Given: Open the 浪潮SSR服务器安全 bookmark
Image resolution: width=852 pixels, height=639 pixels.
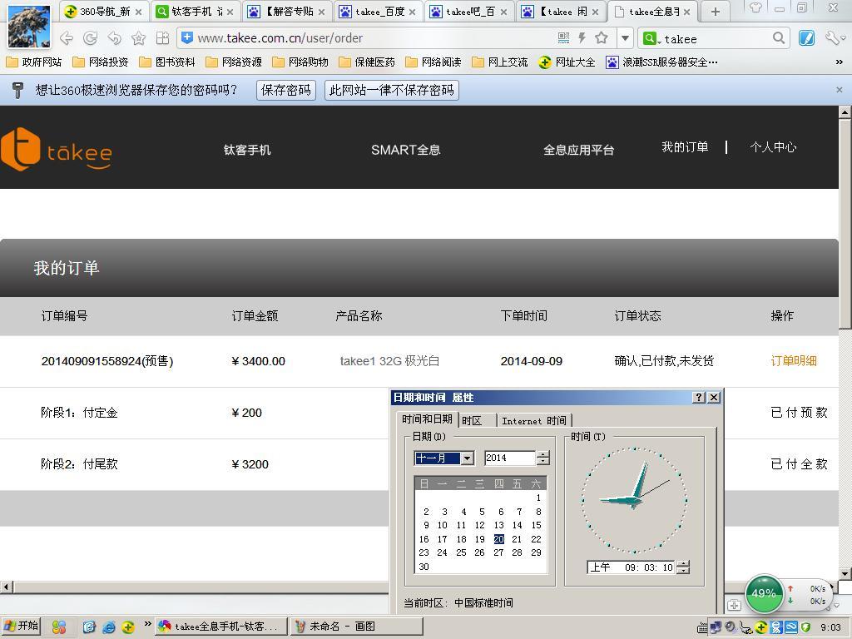Looking at the screenshot, I should [661, 62].
